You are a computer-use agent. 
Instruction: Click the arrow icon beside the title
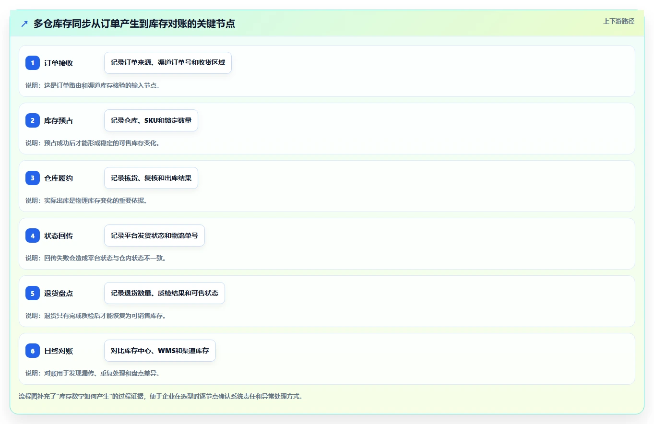[x=24, y=24]
